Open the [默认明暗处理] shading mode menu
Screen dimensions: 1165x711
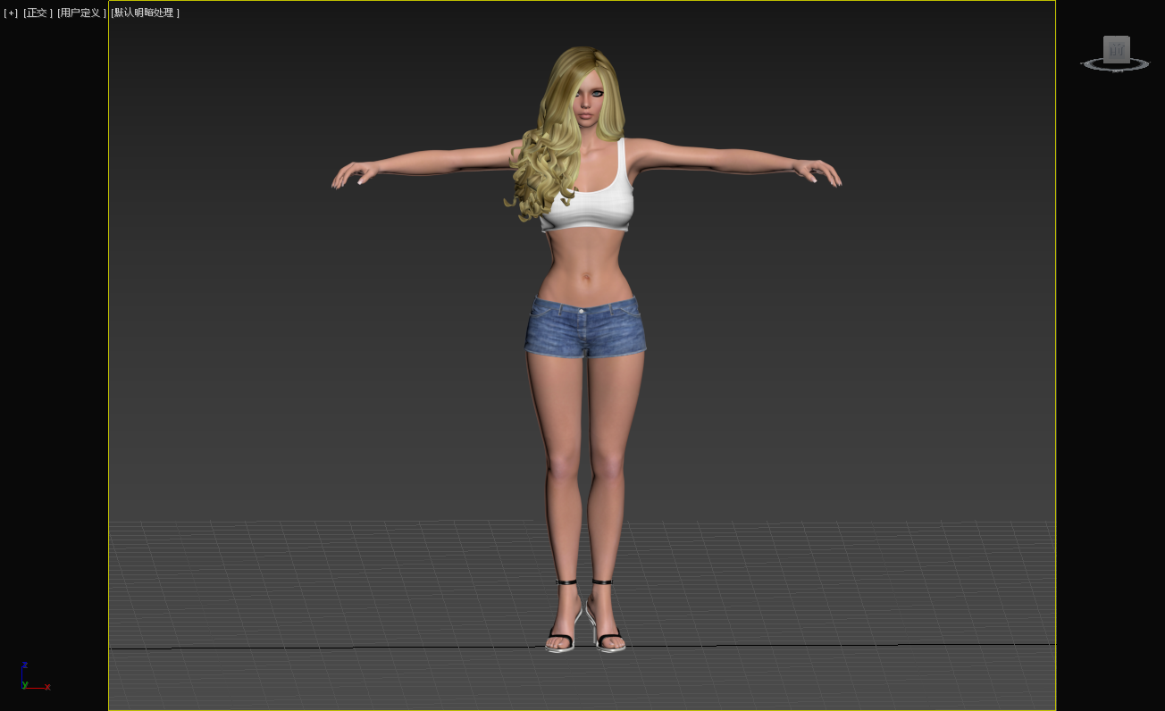[x=146, y=13]
